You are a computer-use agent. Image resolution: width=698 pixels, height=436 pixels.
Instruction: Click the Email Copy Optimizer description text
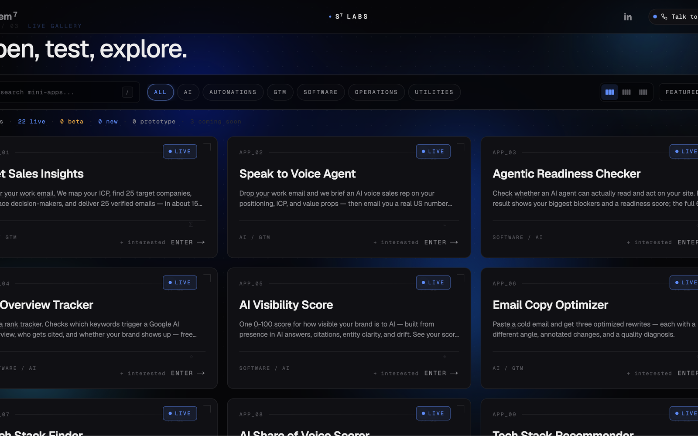point(594,329)
